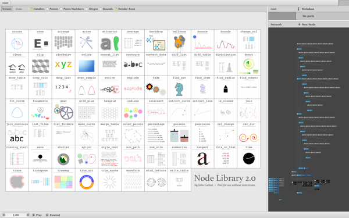The height and width of the screenshot is (218, 349).
Task: Click the area node thumbnail
Action: tap(40, 41)
